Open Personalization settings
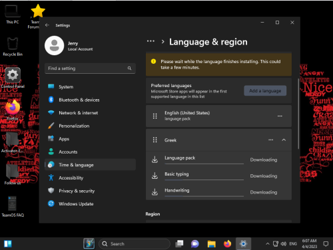Screen dimensions: 333x250 90,126
